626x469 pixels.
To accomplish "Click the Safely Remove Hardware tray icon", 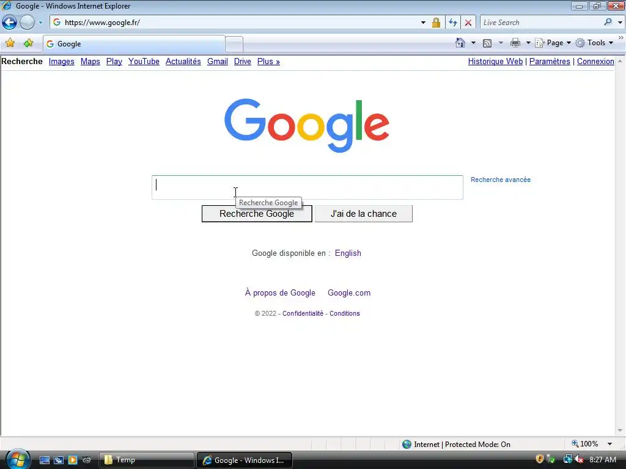I will tap(551, 460).
